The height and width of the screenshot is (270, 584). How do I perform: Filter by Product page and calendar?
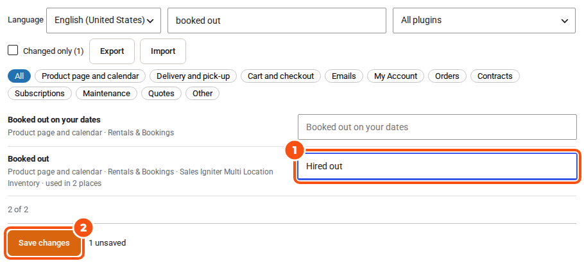[90, 76]
